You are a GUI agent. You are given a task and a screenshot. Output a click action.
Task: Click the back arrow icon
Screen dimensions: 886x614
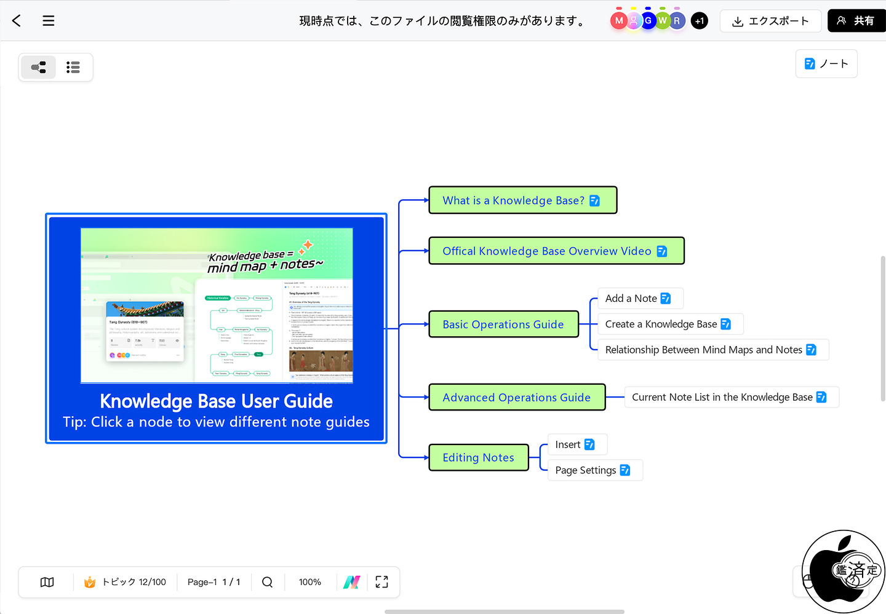click(x=17, y=21)
